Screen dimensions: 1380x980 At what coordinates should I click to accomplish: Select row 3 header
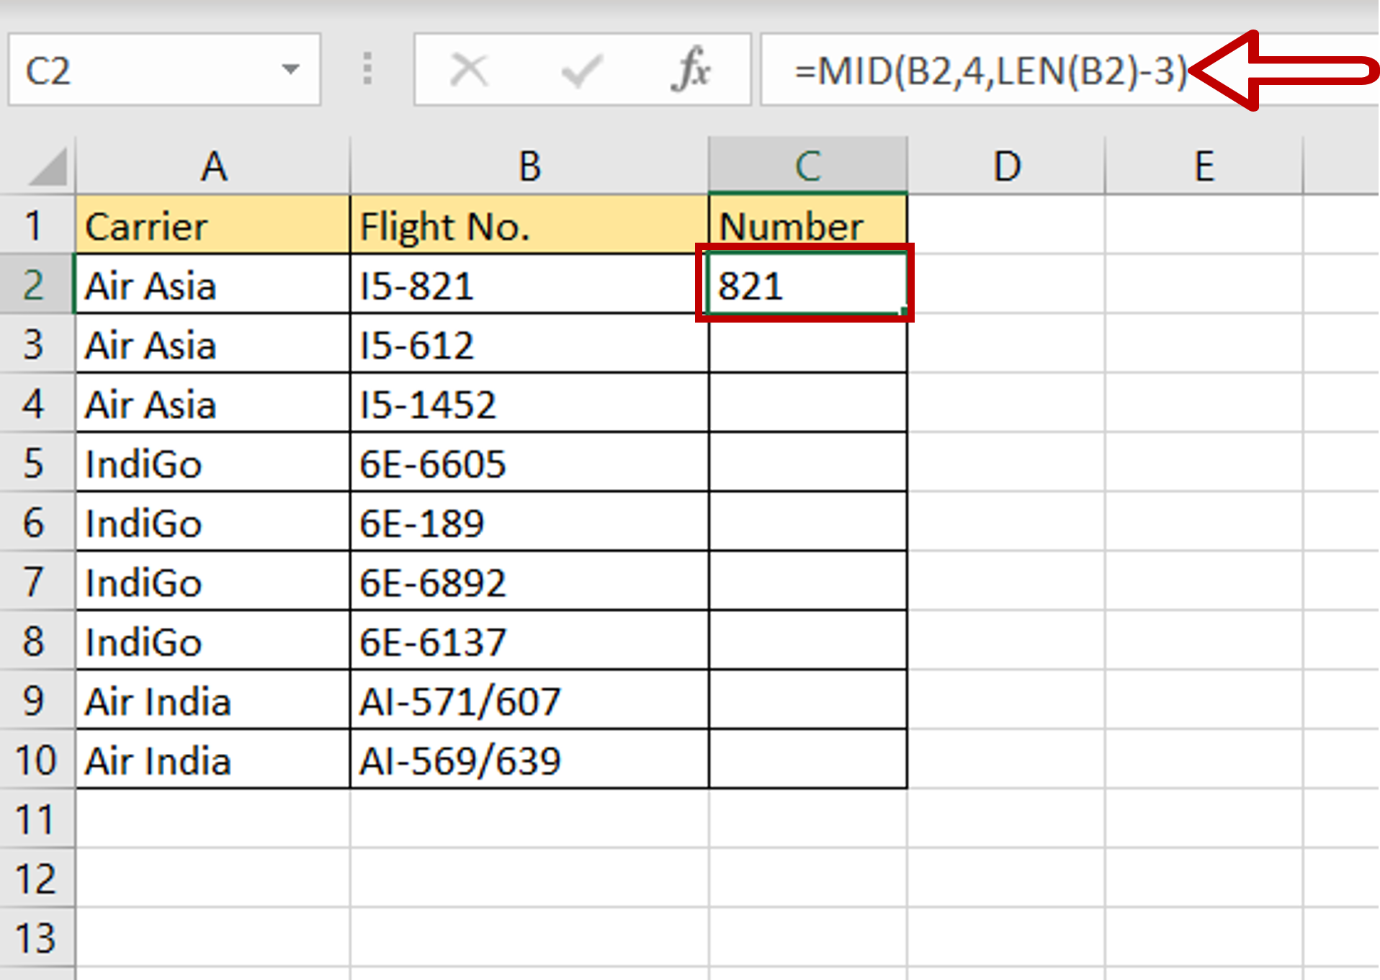coord(36,343)
